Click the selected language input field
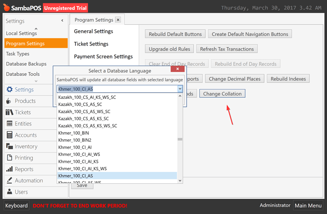 point(117,89)
